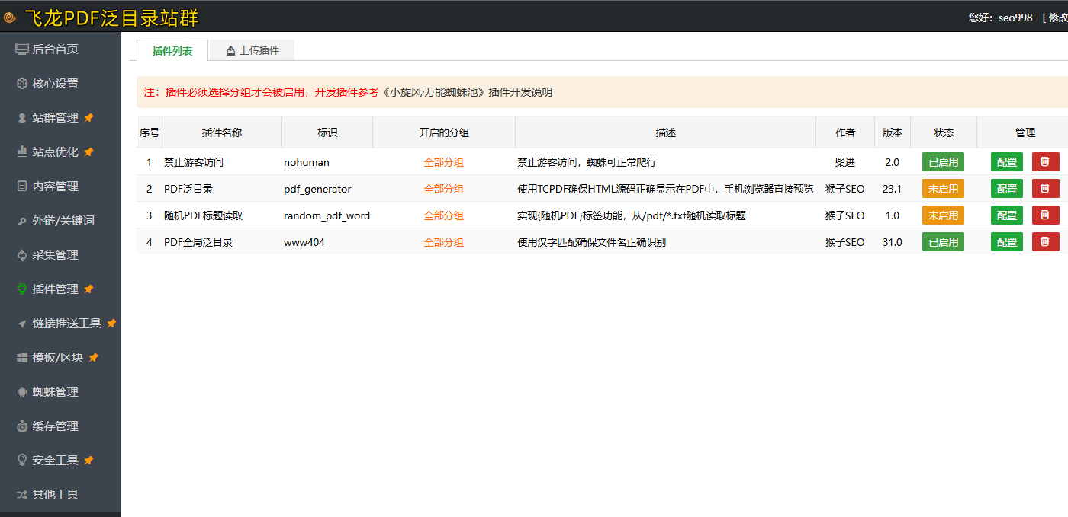This screenshot has height=517, width=1068.
Task: Click 配置 button for random_pdf_word plugin
Action: pyautogui.click(x=1007, y=215)
